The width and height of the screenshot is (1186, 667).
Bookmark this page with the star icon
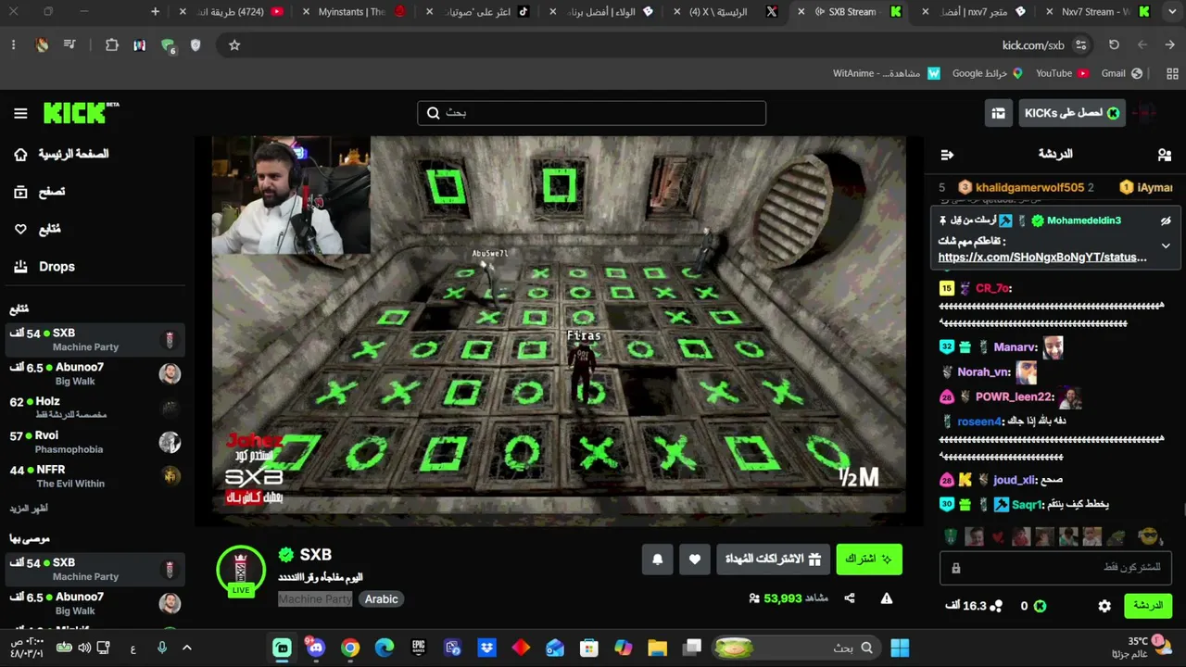pos(234,44)
